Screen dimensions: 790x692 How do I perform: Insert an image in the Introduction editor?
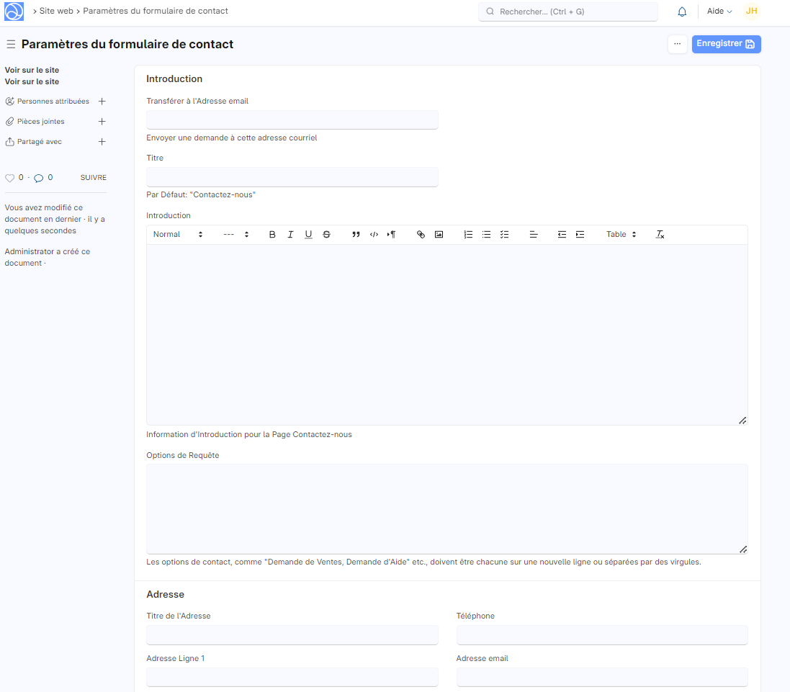click(439, 235)
